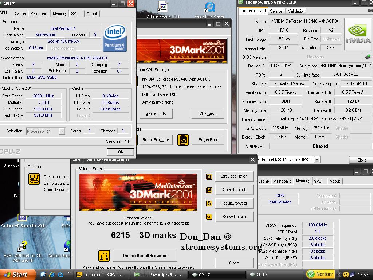
Task: Click the Change... button in 3DMark
Action: (208, 114)
